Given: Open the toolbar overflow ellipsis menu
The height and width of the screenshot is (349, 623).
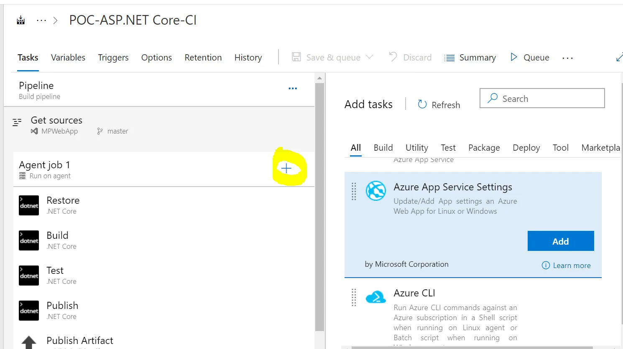Looking at the screenshot, I should 567,58.
